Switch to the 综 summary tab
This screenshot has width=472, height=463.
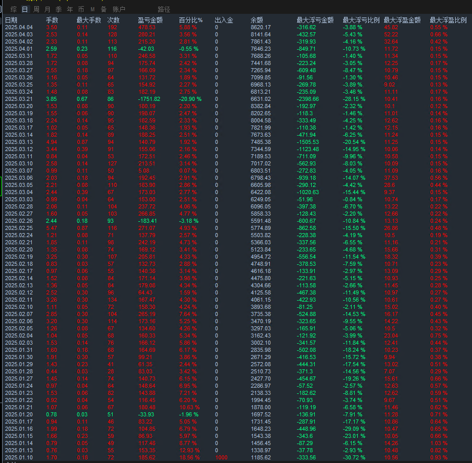point(13,9)
